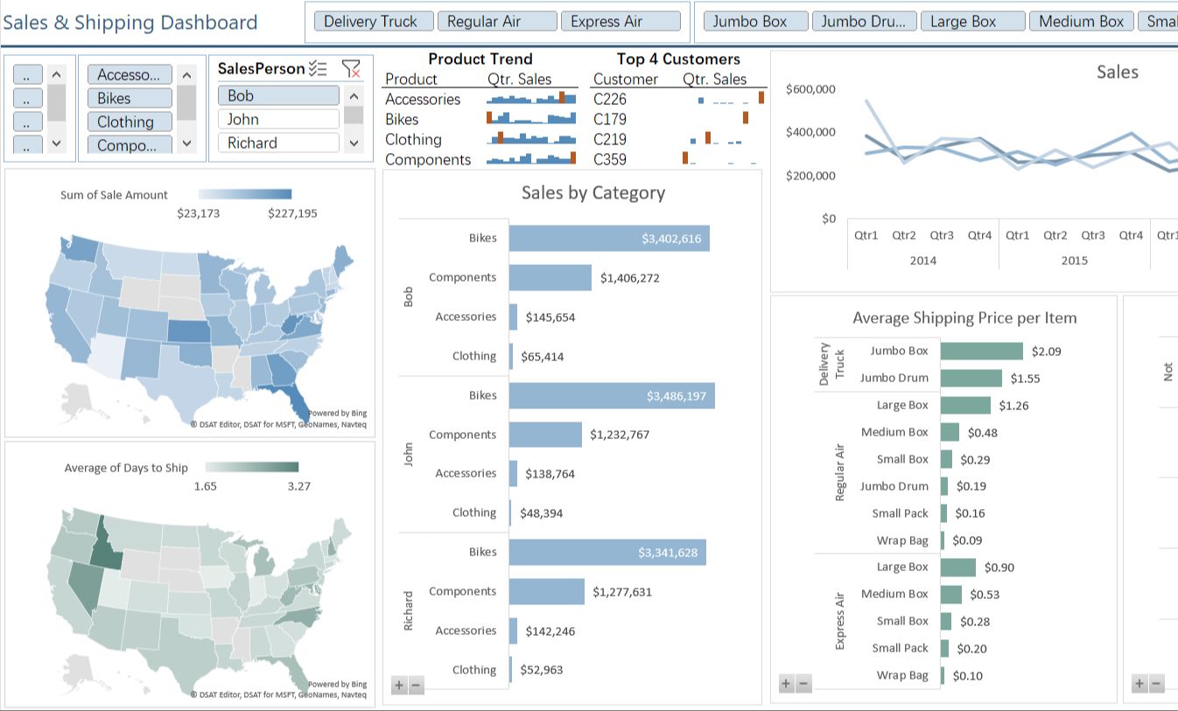
Task: Toggle the Bikes category slicer item
Action: [130, 99]
